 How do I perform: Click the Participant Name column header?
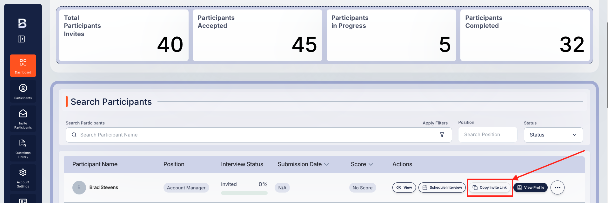tap(95, 164)
